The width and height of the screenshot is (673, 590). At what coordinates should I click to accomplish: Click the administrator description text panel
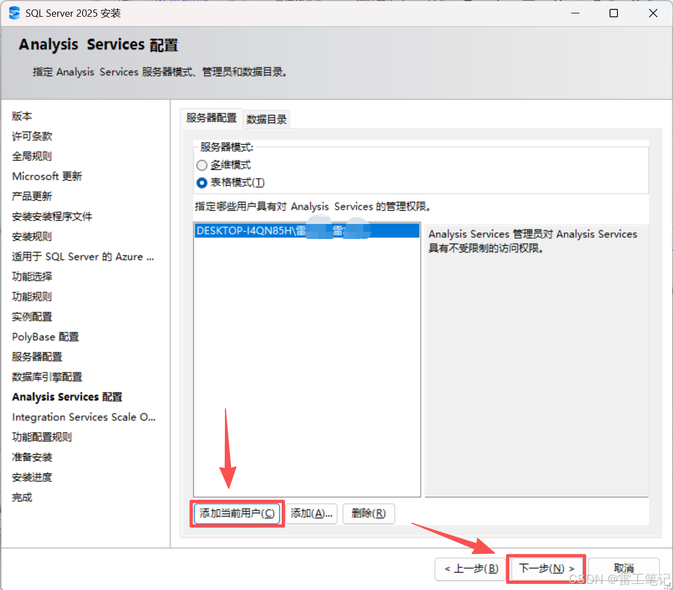coord(537,360)
